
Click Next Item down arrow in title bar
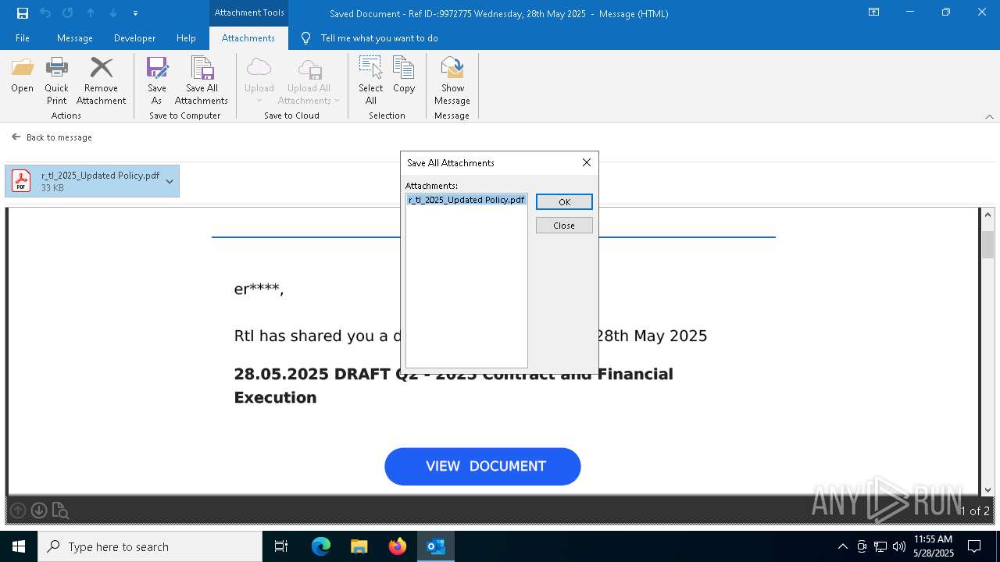pyautogui.click(x=113, y=13)
